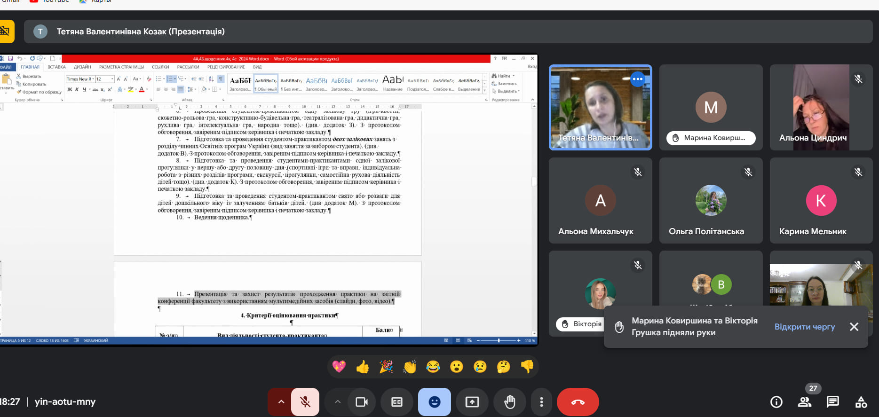Viewport: 879px width, 417px height.
Task: Expand the Word styles gallery
Action: tap(484, 91)
